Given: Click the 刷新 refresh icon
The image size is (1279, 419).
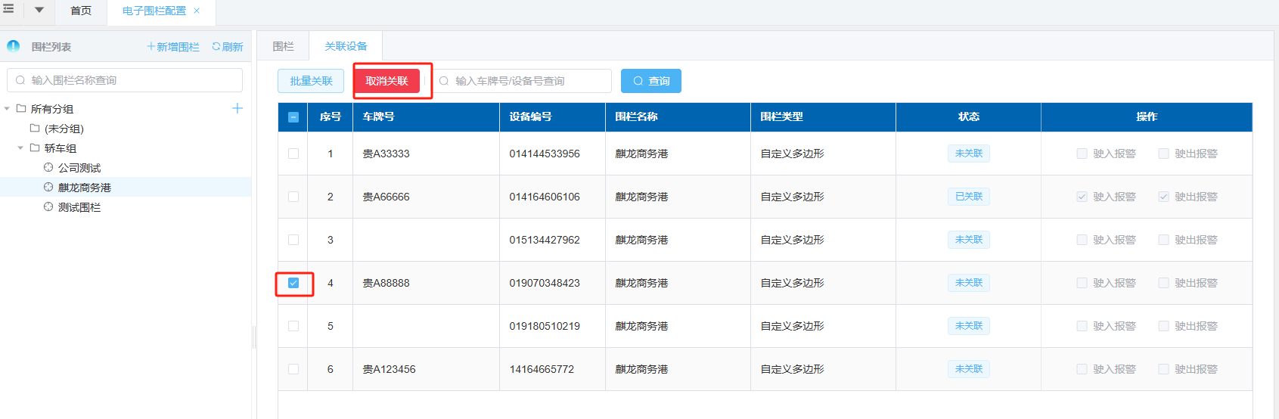Looking at the screenshot, I should point(216,47).
